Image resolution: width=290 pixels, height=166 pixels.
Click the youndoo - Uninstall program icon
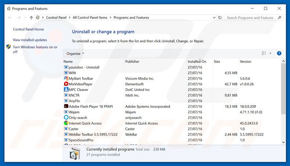click(66, 67)
